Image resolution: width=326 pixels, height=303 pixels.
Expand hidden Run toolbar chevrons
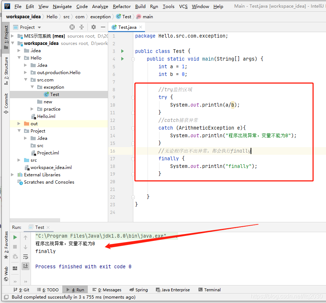(15, 281)
